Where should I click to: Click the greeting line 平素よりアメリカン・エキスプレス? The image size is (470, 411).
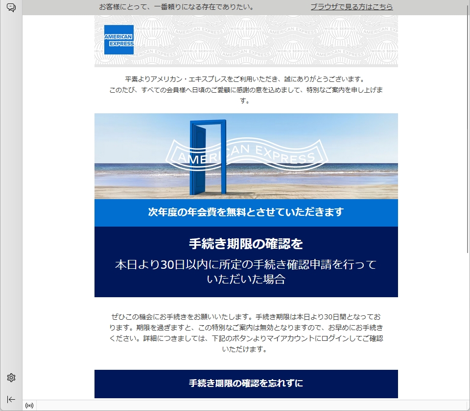click(246, 79)
